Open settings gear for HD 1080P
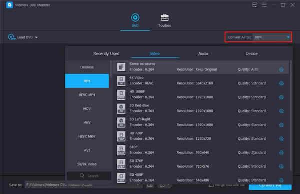Image resolution: width=300 pixels, height=194 pixels. pyautogui.click(x=281, y=97)
